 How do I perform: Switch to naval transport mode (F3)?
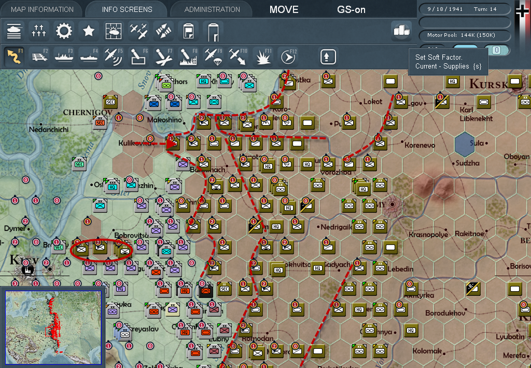point(64,56)
